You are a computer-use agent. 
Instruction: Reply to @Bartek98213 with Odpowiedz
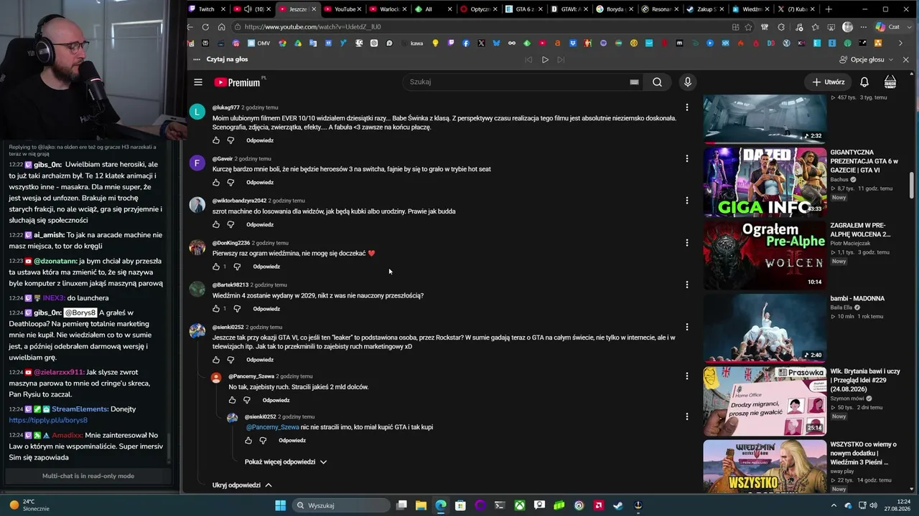click(x=266, y=309)
